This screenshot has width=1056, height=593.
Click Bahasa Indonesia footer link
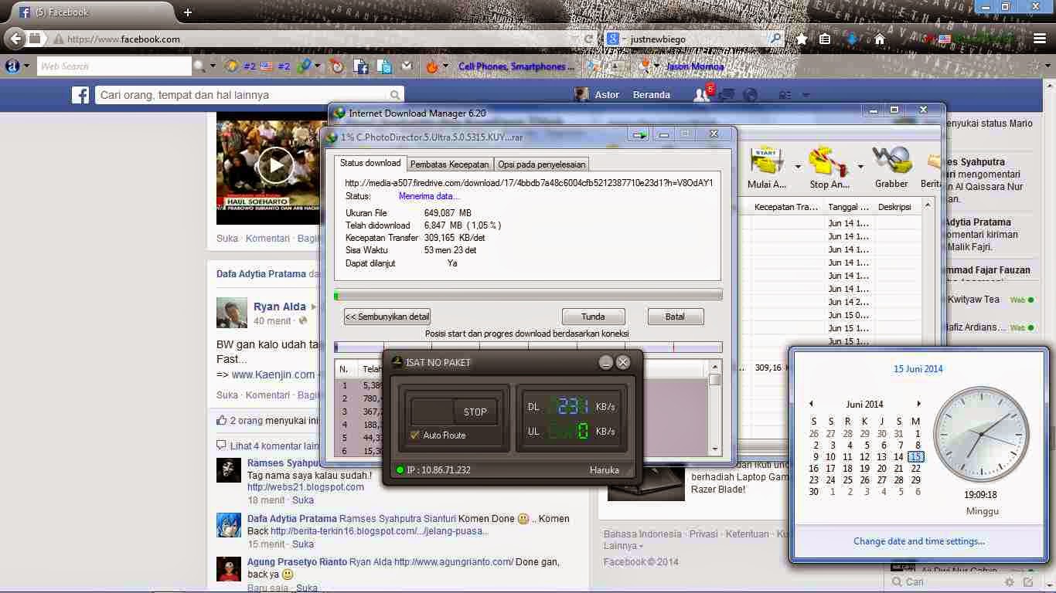tap(642, 534)
